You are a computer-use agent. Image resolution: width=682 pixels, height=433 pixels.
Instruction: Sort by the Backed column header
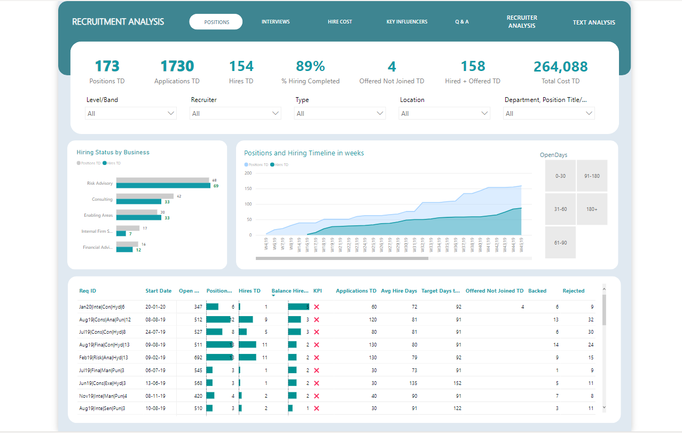tap(537, 291)
